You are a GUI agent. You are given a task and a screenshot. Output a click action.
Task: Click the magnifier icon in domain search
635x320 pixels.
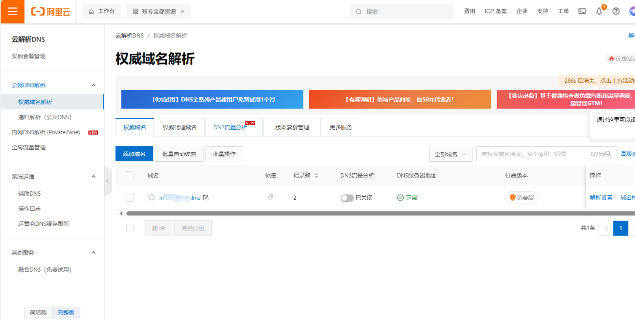(608, 154)
